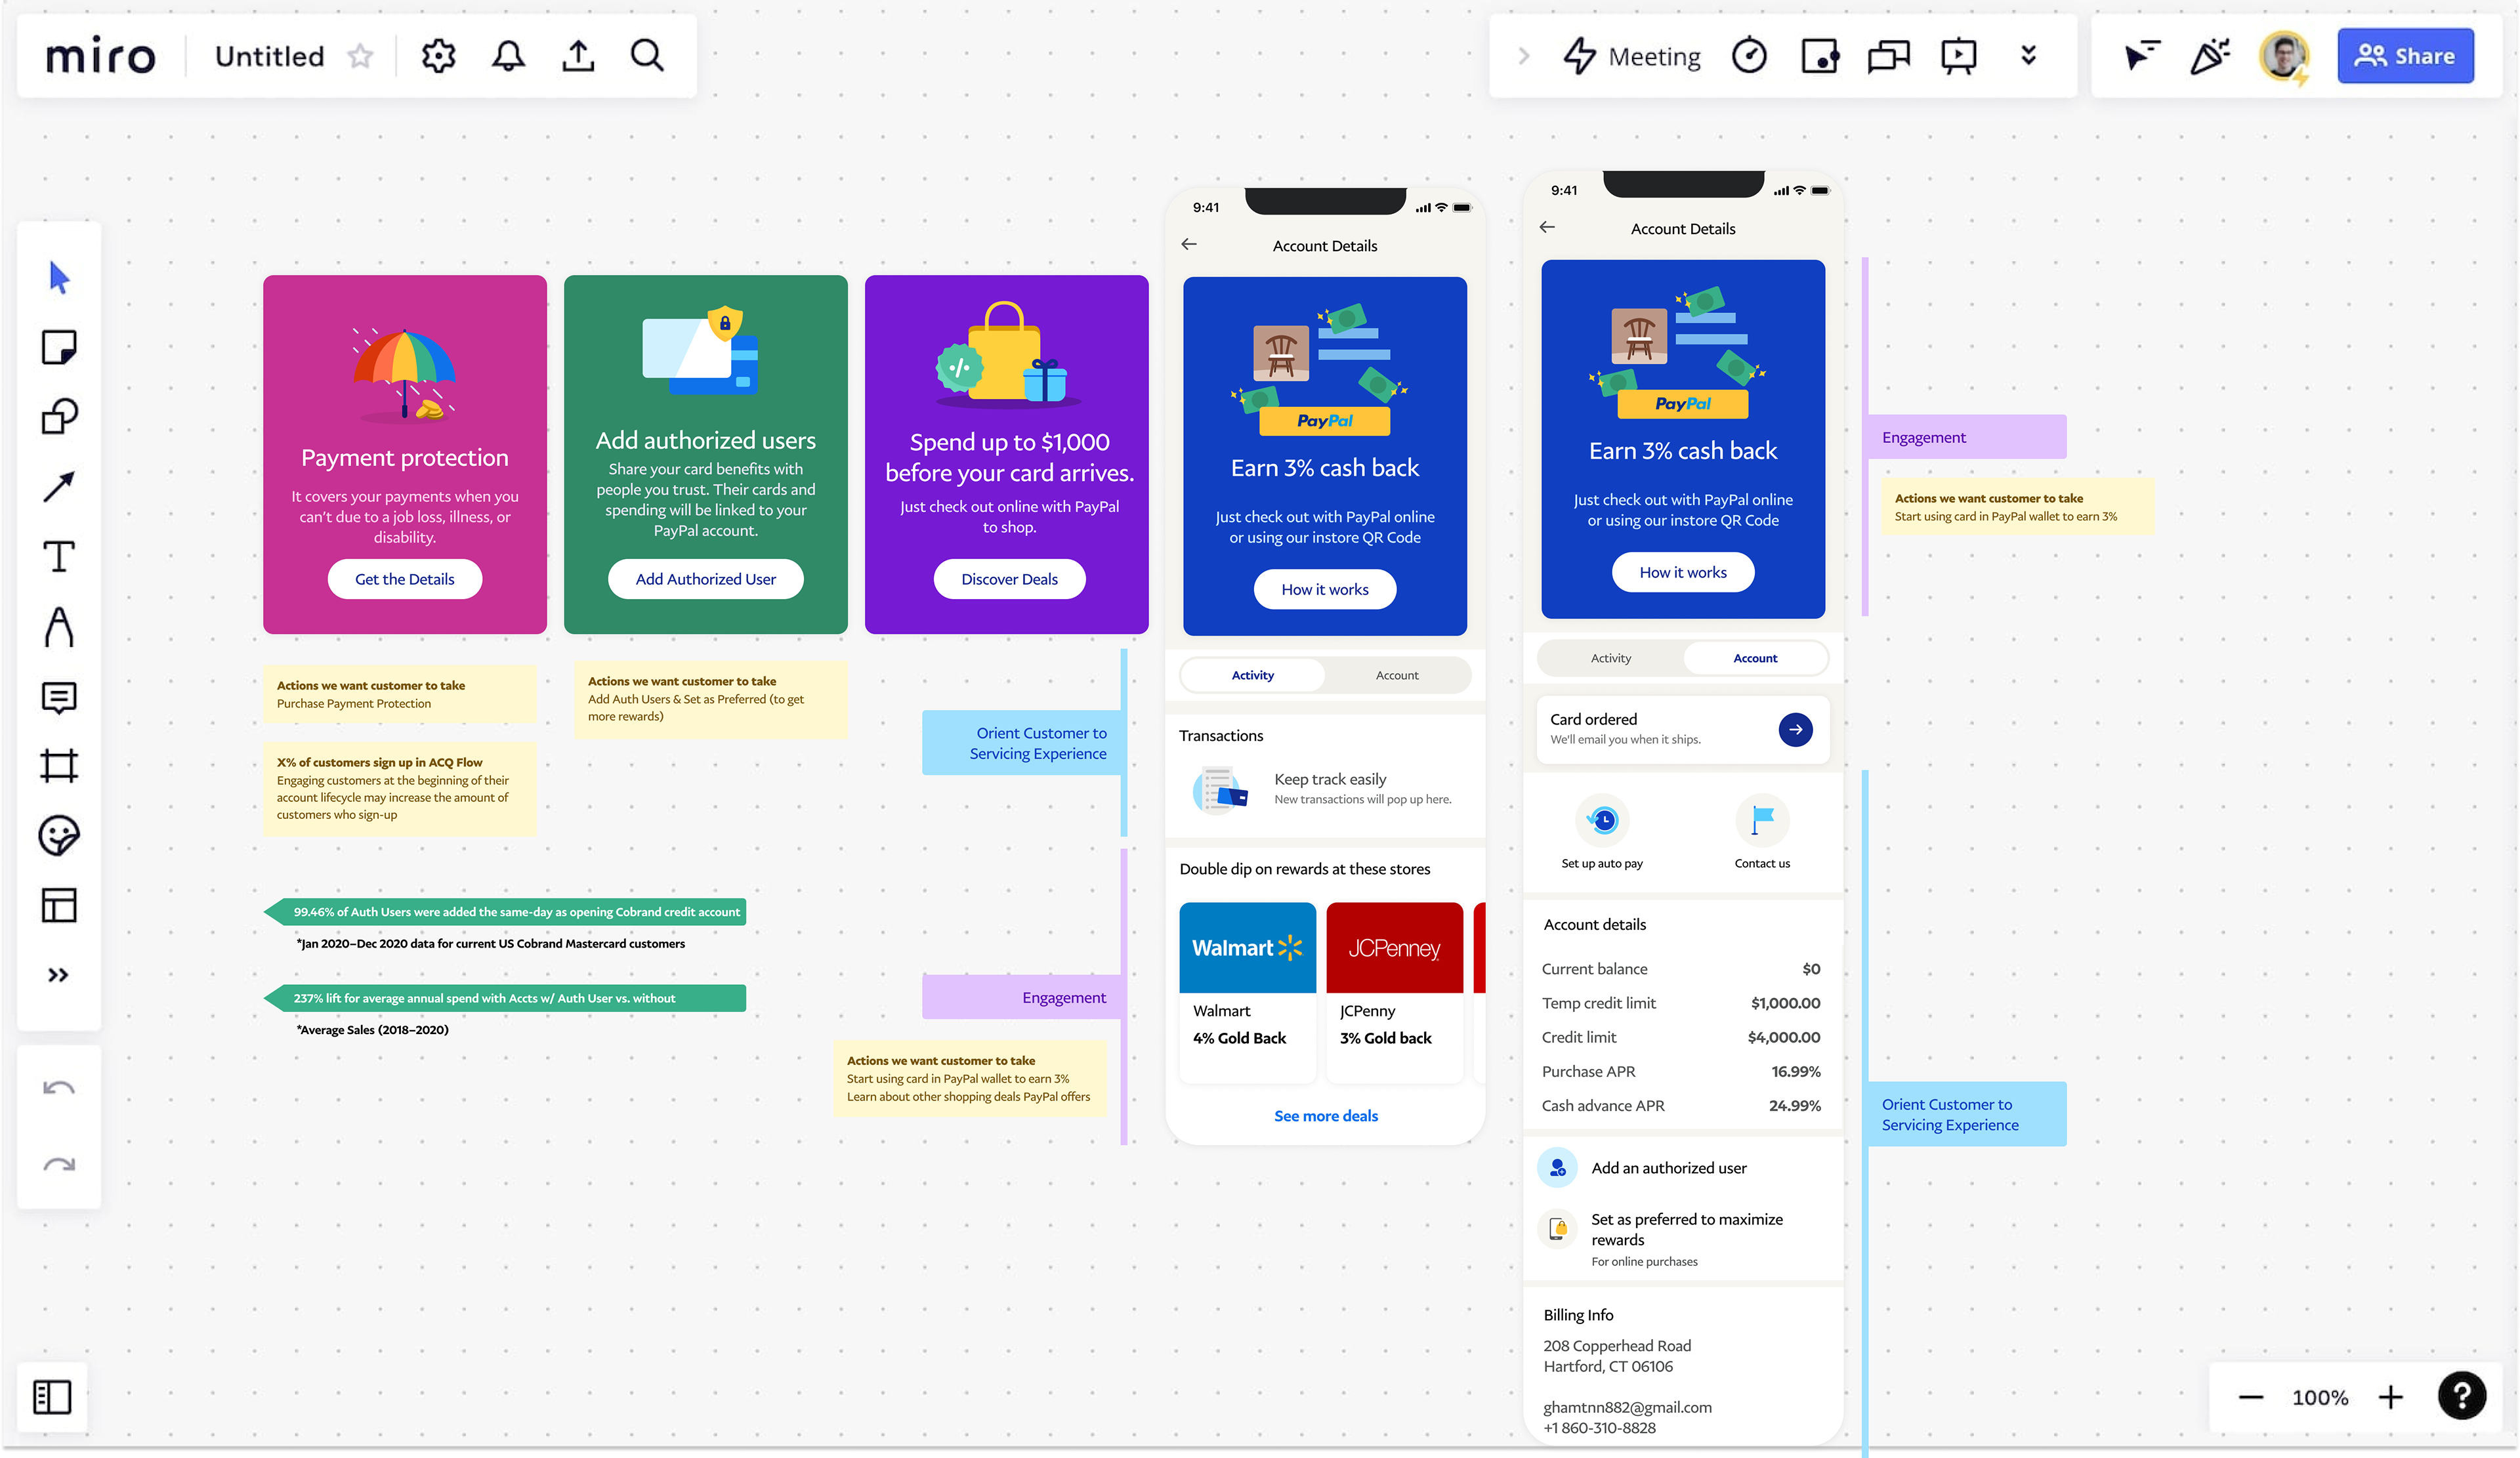Viewport: 2520px width, 1458px height.
Task: Open the help question mark
Action: [2461, 1396]
